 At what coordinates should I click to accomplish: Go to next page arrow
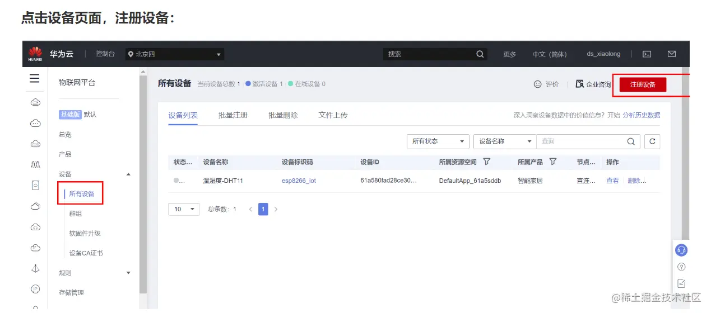click(x=276, y=209)
